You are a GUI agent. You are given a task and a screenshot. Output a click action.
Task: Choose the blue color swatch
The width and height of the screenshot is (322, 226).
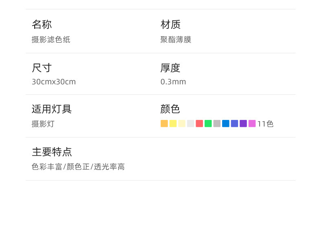coord(226,124)
